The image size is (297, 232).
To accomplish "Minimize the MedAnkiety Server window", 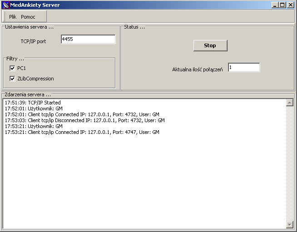I will [275, 5].
